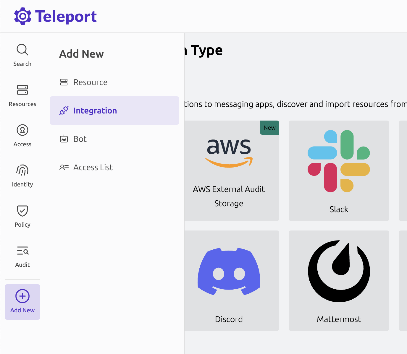Click the Add New plus icon
407x354 pixels.
click(22, 296)
